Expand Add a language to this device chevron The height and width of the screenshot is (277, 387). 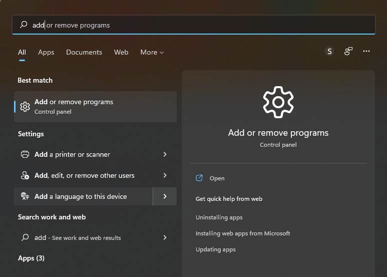(x=165, y=196)
